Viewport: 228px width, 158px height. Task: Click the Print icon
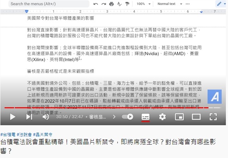pyautogui.click(x=111, y=4)
